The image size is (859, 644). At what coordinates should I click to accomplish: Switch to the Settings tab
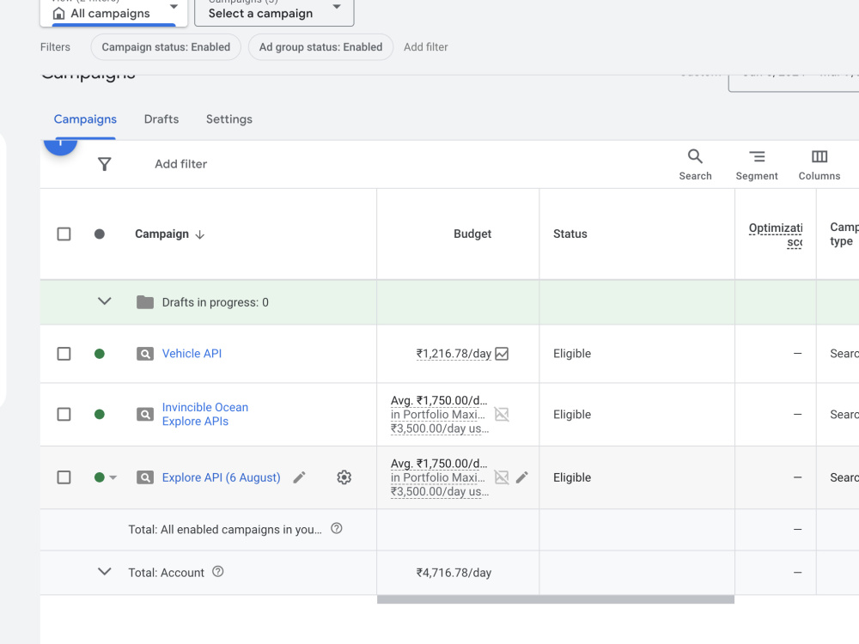[229, 119]
